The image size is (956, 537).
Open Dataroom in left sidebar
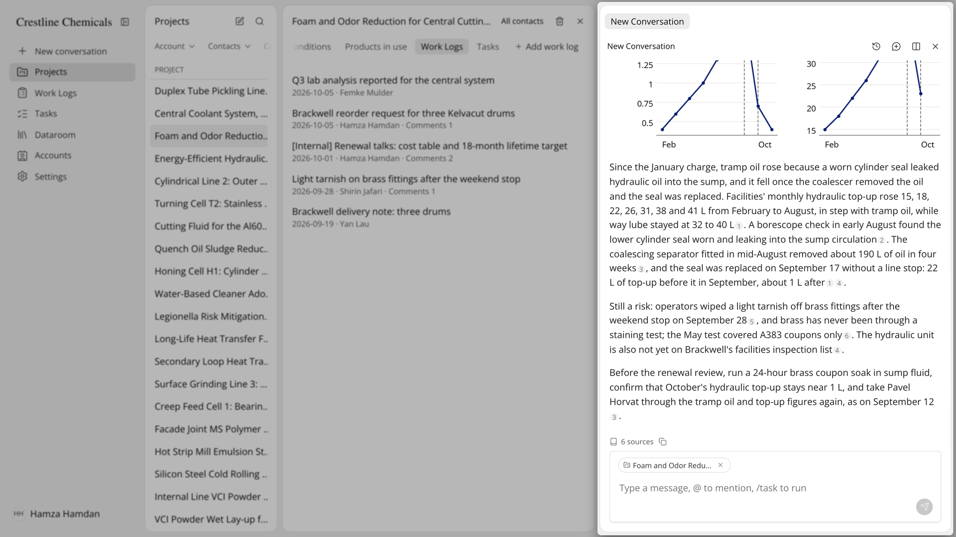click(x=72, y=135)
